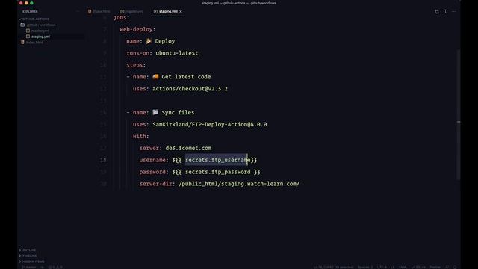The width and height of the screenshot is (478, 269).
Task: Click the with key
Action: point(140,136)
